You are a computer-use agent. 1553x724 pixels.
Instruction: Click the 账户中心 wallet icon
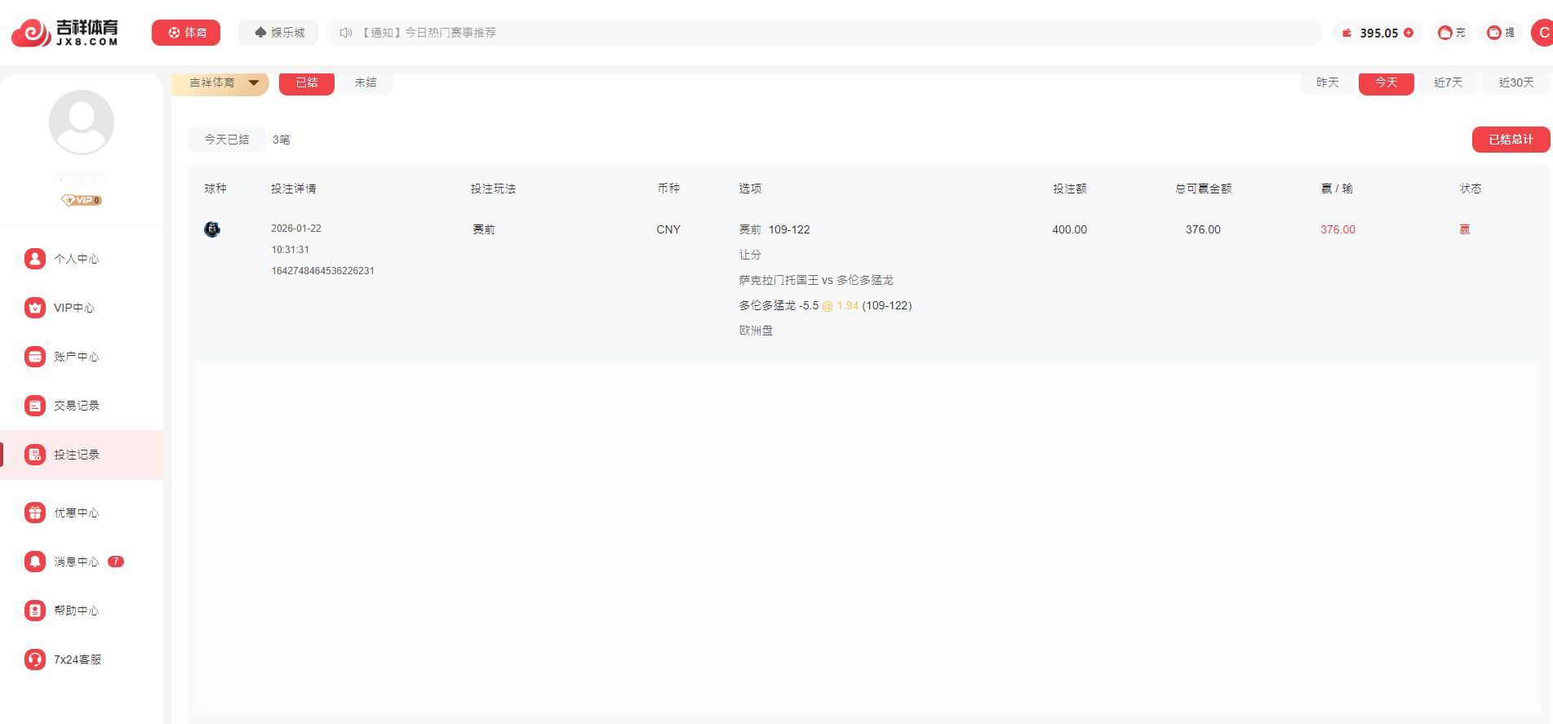tap(34, 357)
